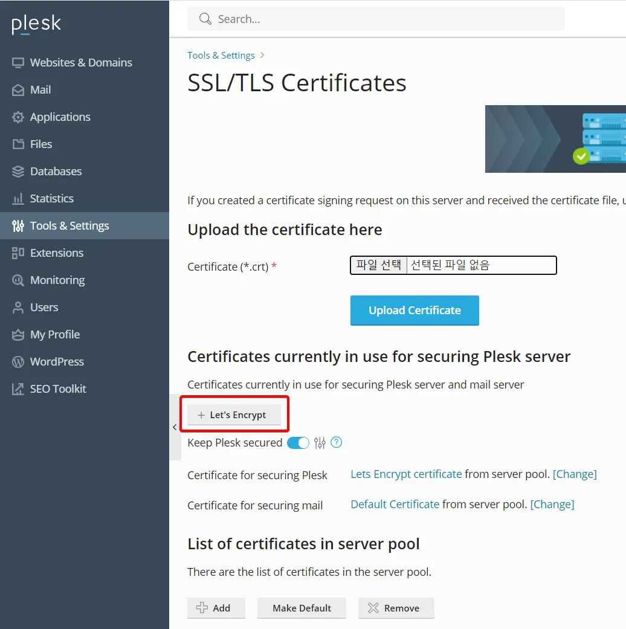Screen dimensions: 626x629
Task: Select Statistics in the sidebar
Action: (x=85, y=199)
